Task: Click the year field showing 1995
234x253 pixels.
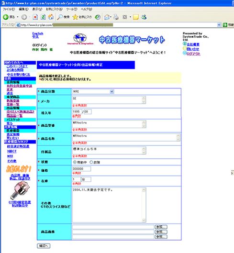Action: click(x=77, y=111)
